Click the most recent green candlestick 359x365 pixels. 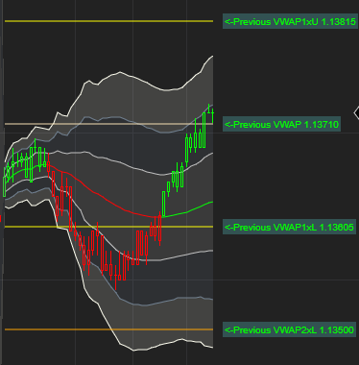pyautogui.click(x=212, y=115)
